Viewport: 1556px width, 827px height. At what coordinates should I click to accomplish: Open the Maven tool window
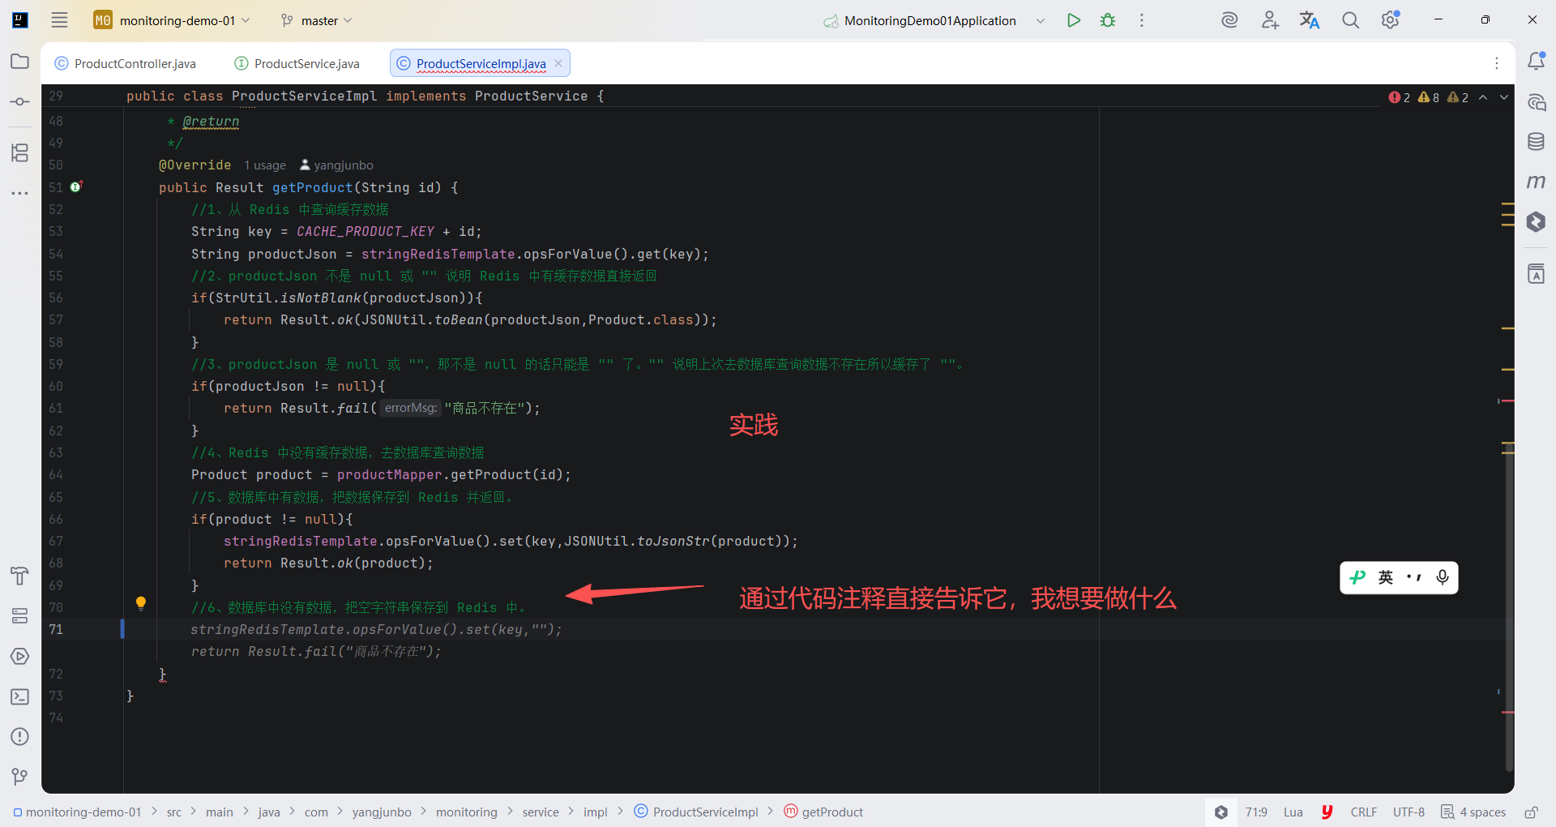[x=1536, y=182]
